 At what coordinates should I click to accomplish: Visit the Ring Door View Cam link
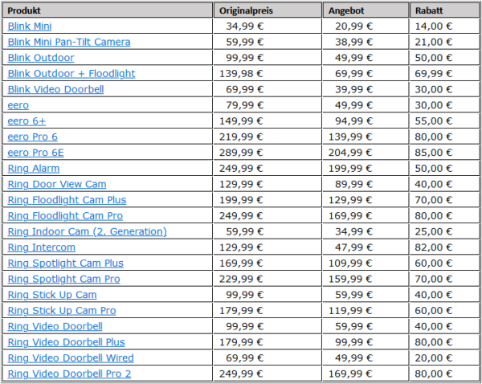coord(57,184)
